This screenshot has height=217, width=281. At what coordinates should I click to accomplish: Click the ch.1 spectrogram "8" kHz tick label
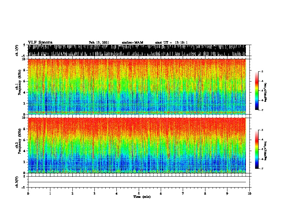(x=25, y=70)
